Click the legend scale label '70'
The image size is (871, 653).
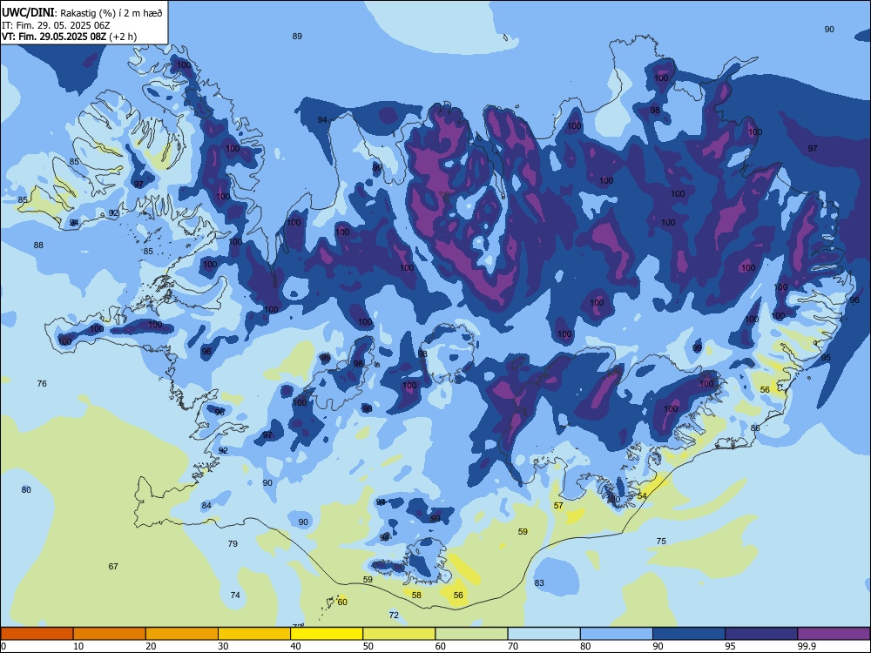coord(513,646)
